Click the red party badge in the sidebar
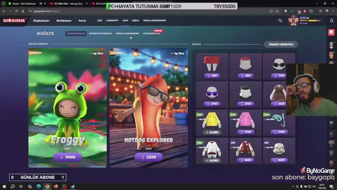Image resolution: width=337 pixels, height=190 pixels. point(331,32)
